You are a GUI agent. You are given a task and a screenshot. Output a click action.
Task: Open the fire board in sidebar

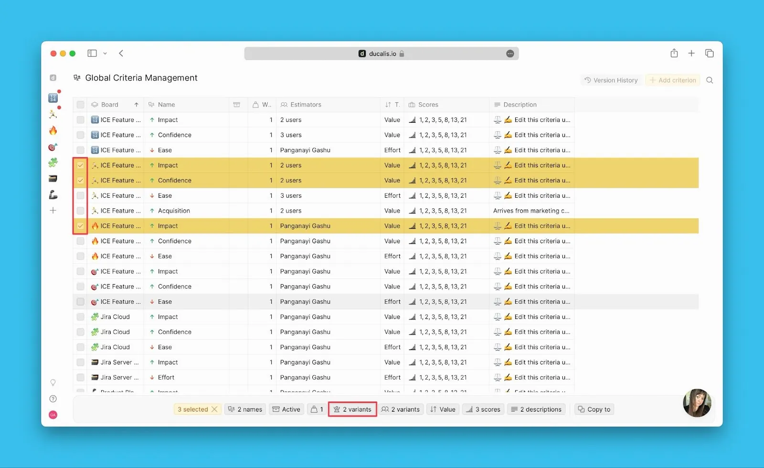coord(53,130)
